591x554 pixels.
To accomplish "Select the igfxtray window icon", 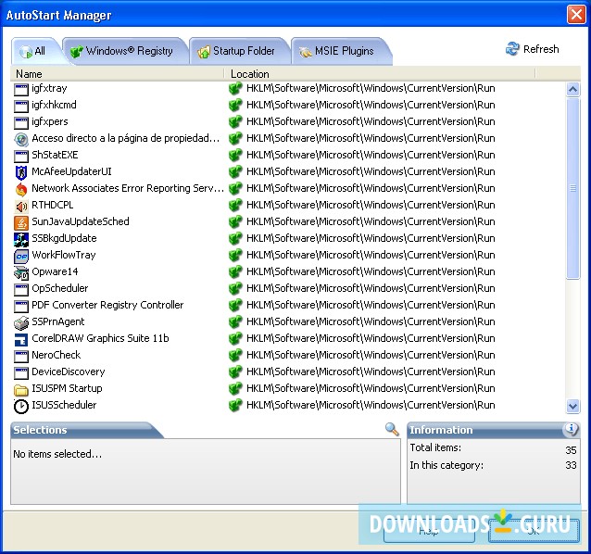I will point(21,89).
